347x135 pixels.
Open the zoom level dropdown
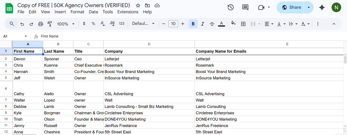[66, 24]
